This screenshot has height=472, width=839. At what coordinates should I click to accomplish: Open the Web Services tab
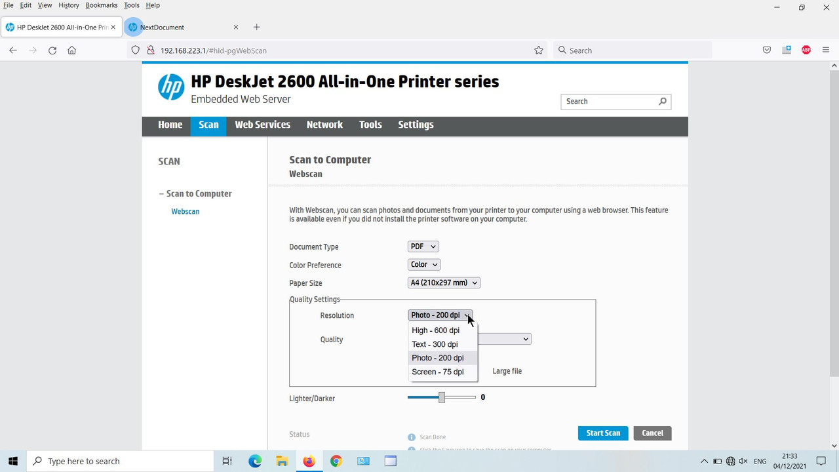pos(263,125)
